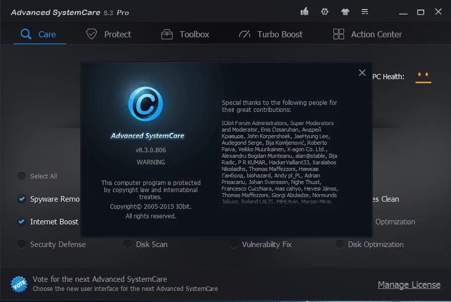
Task: Enable Vulnerability Fix checkbox
Action: click(x=233, y=244)
